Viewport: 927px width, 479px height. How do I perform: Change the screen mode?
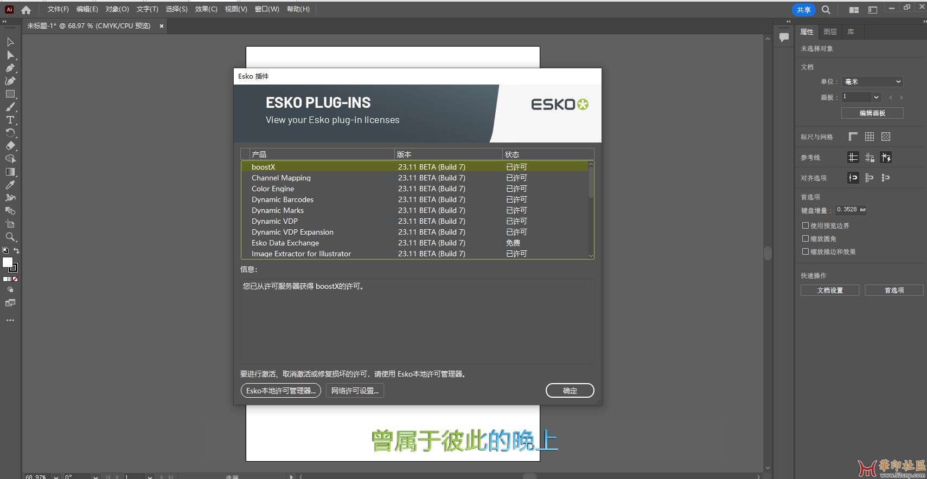click(10, 303)
